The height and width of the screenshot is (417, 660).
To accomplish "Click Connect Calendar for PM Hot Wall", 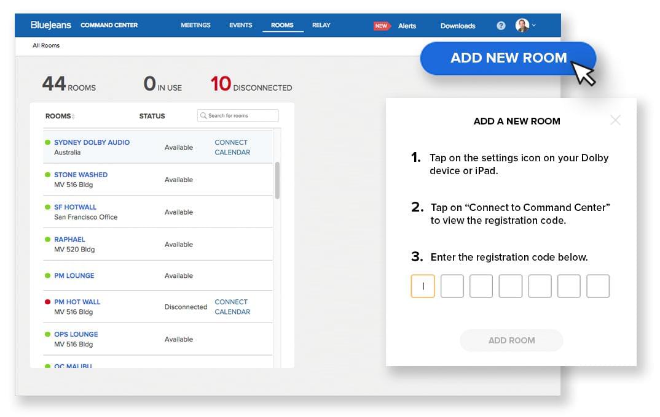I will [232, 307].
